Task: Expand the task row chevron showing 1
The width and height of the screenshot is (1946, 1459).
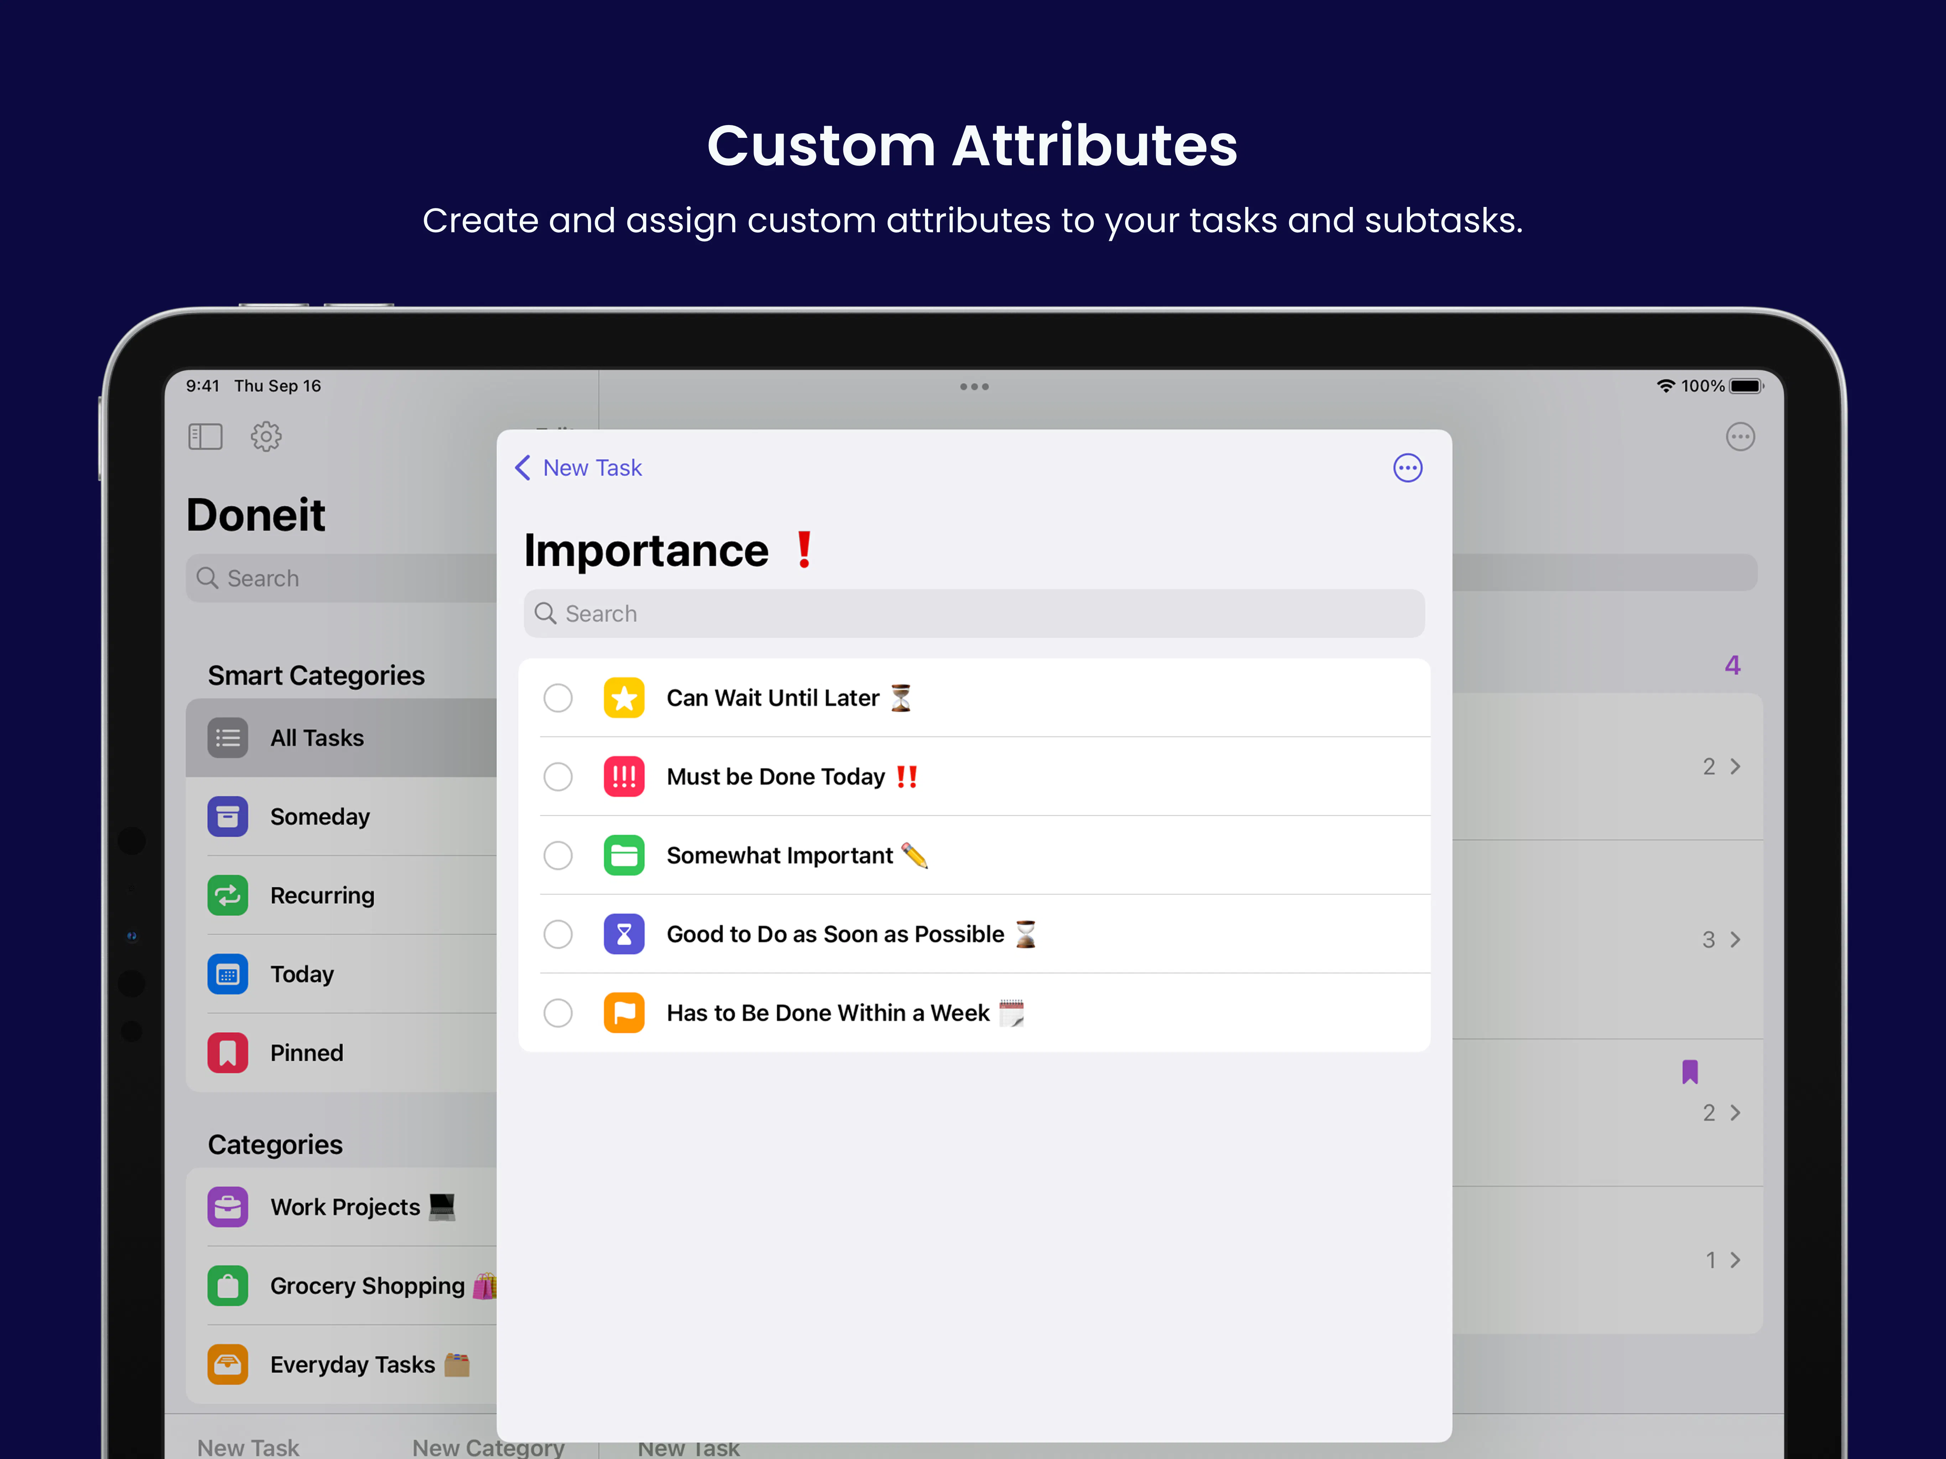Action: [x=1735, y=1260]
